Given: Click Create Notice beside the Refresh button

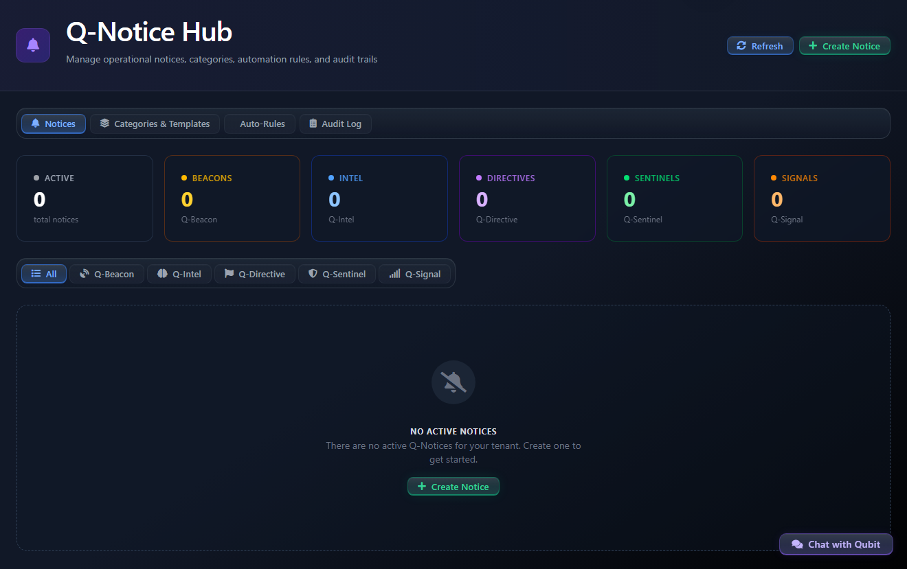Looking at the screenshot, I should (844, 46).
